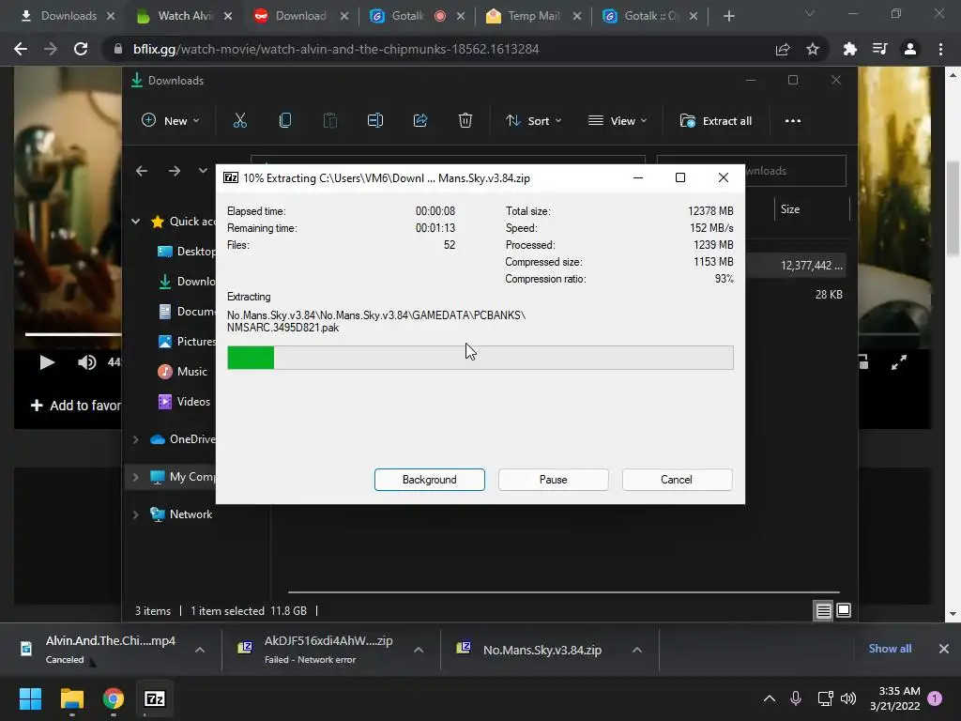The width and height of the screenshot is (961, 721).
Task: Click Copy icon in Explorer toolbar
Action: [x=285, y=121]
